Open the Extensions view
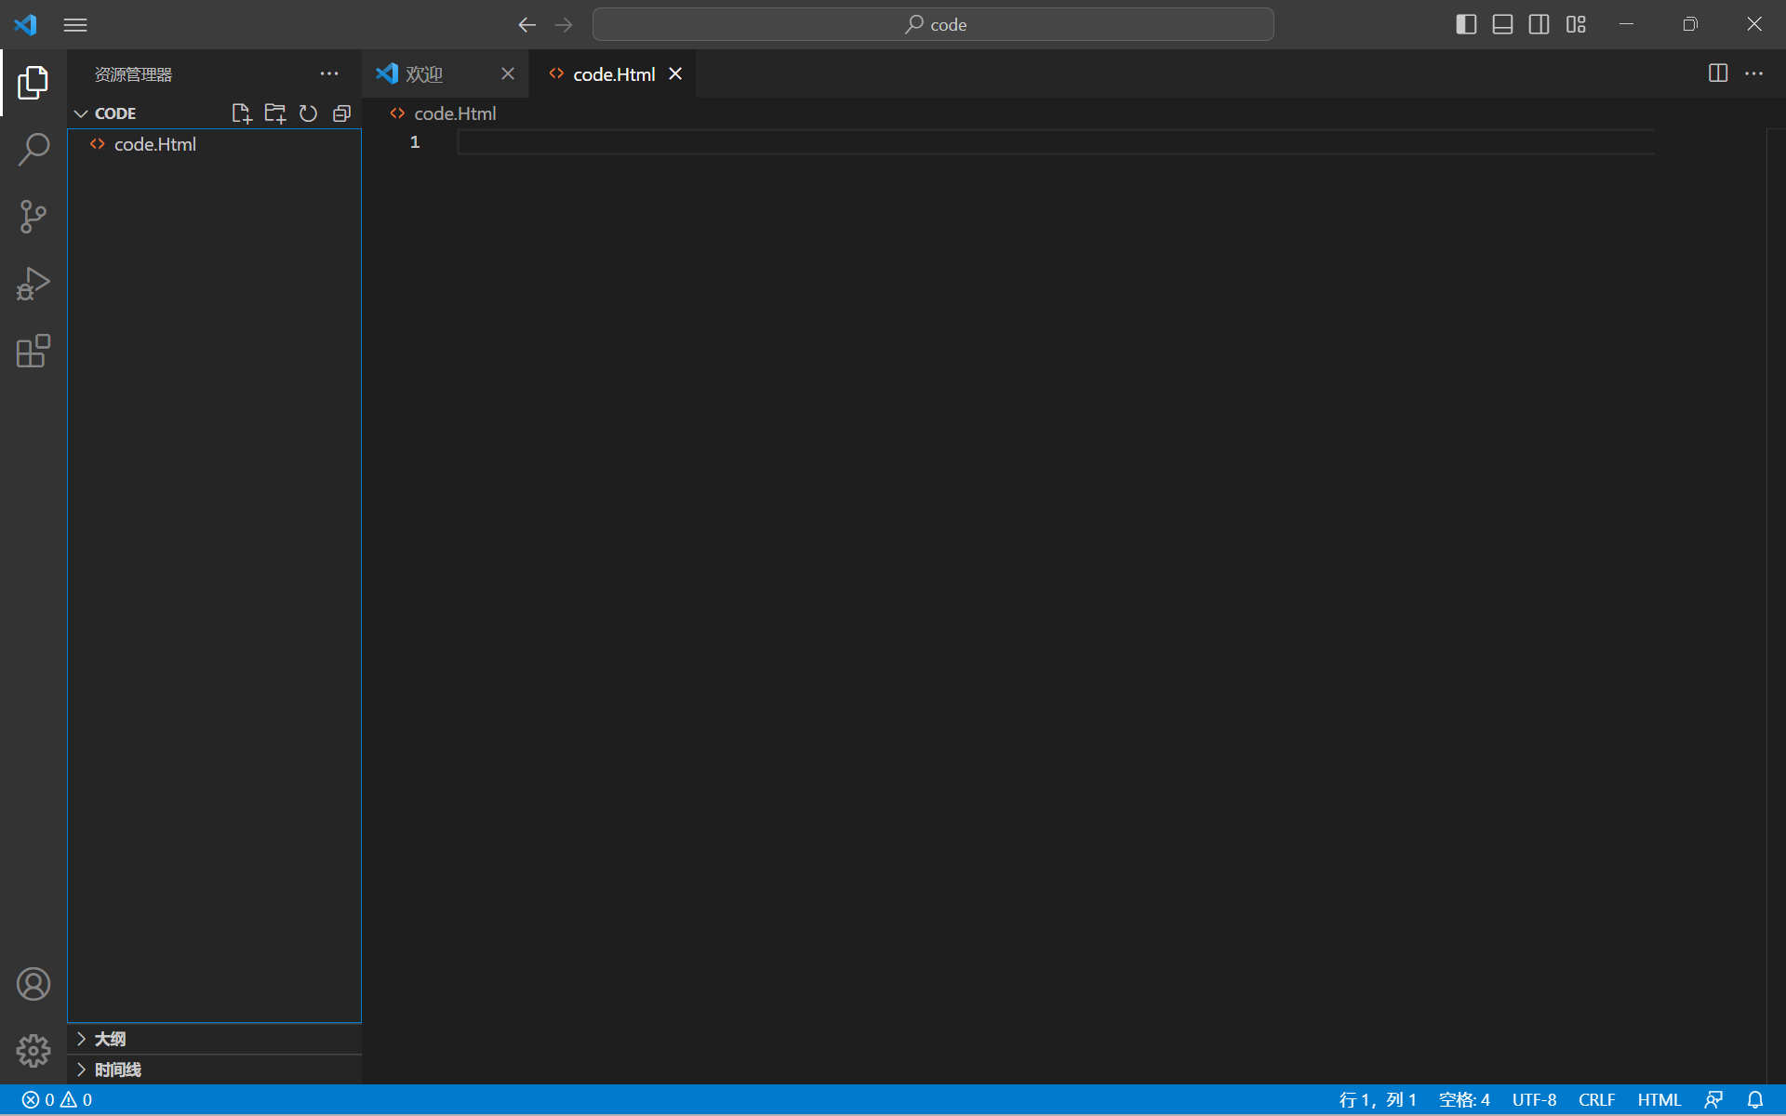1786x1116 pixels. [33, 352]
